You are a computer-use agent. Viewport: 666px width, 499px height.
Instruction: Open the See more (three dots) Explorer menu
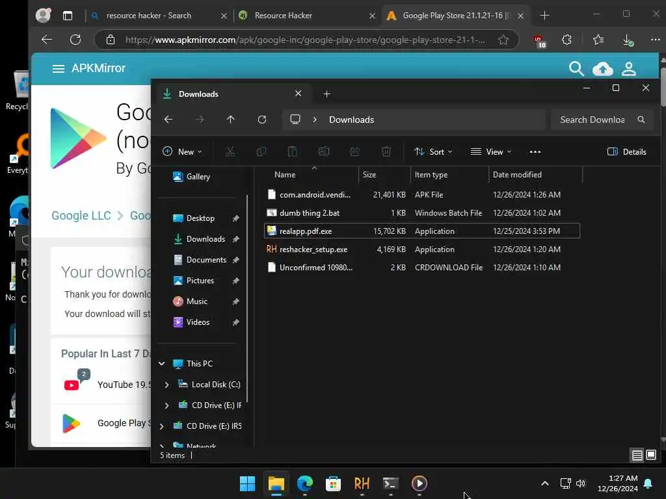click(535, 152)
